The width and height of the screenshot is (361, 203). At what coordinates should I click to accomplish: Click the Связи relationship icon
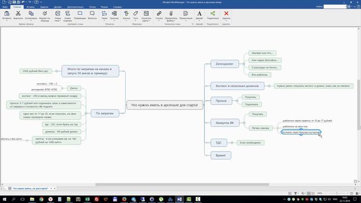point(104,14)
